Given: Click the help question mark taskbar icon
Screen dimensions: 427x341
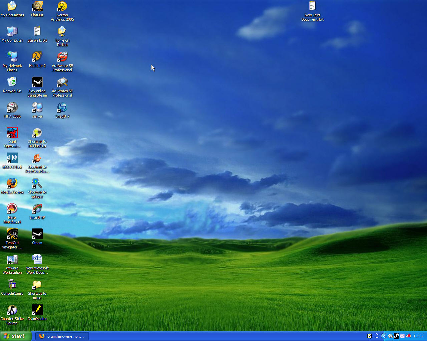Looking at the screenshot, I should point(369,336).
